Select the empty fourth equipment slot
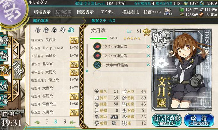This screenshot has height=130, width=218. pos(120,74)
